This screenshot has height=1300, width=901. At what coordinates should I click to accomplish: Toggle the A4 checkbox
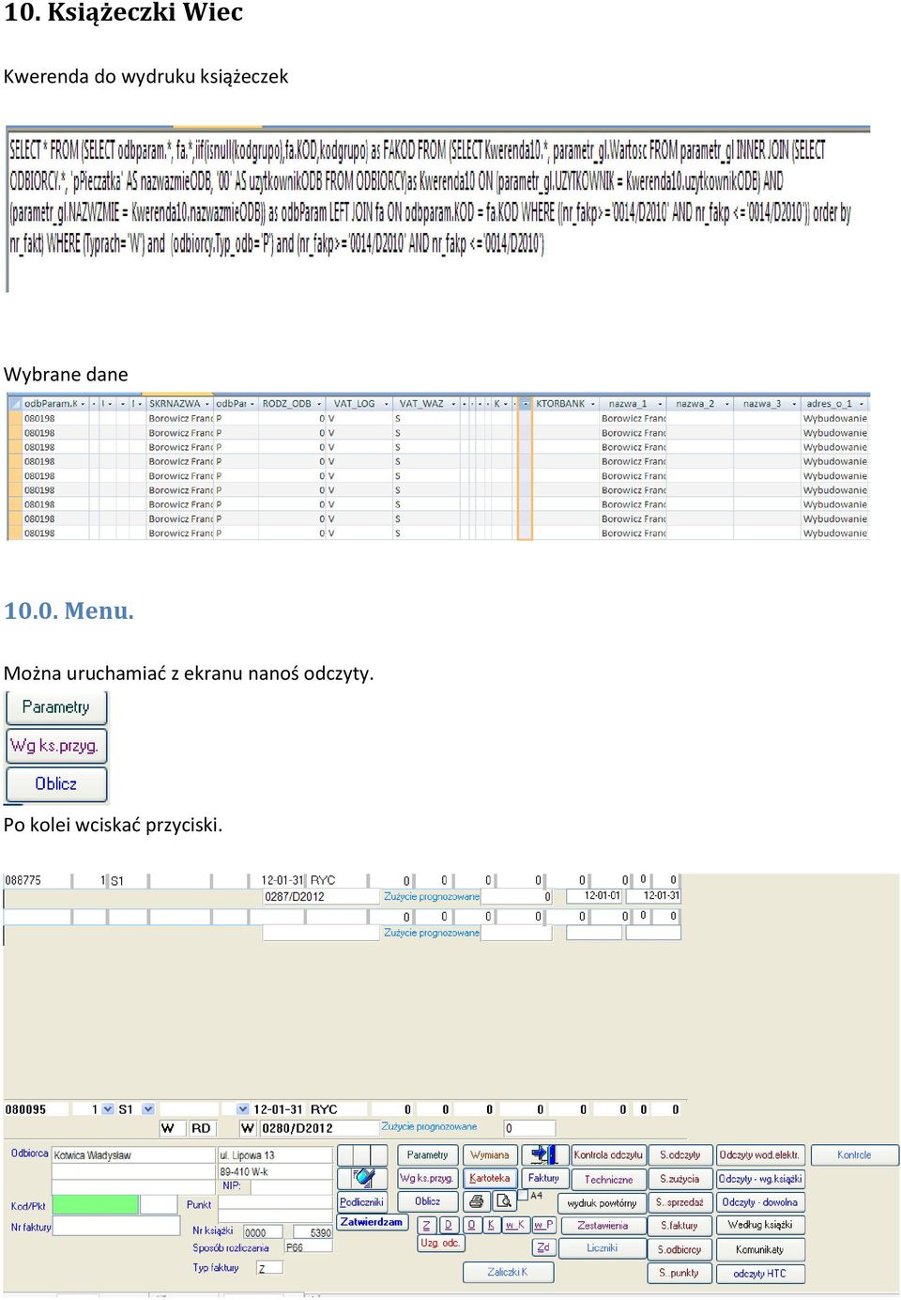tap(524, 1195)
